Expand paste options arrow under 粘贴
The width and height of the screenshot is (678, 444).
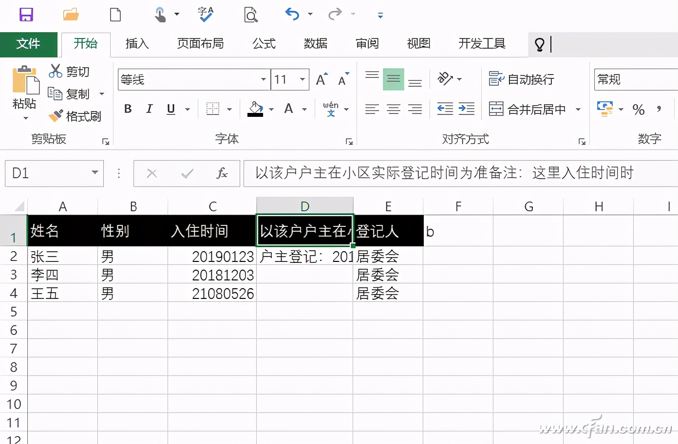[x=25, y=118]
